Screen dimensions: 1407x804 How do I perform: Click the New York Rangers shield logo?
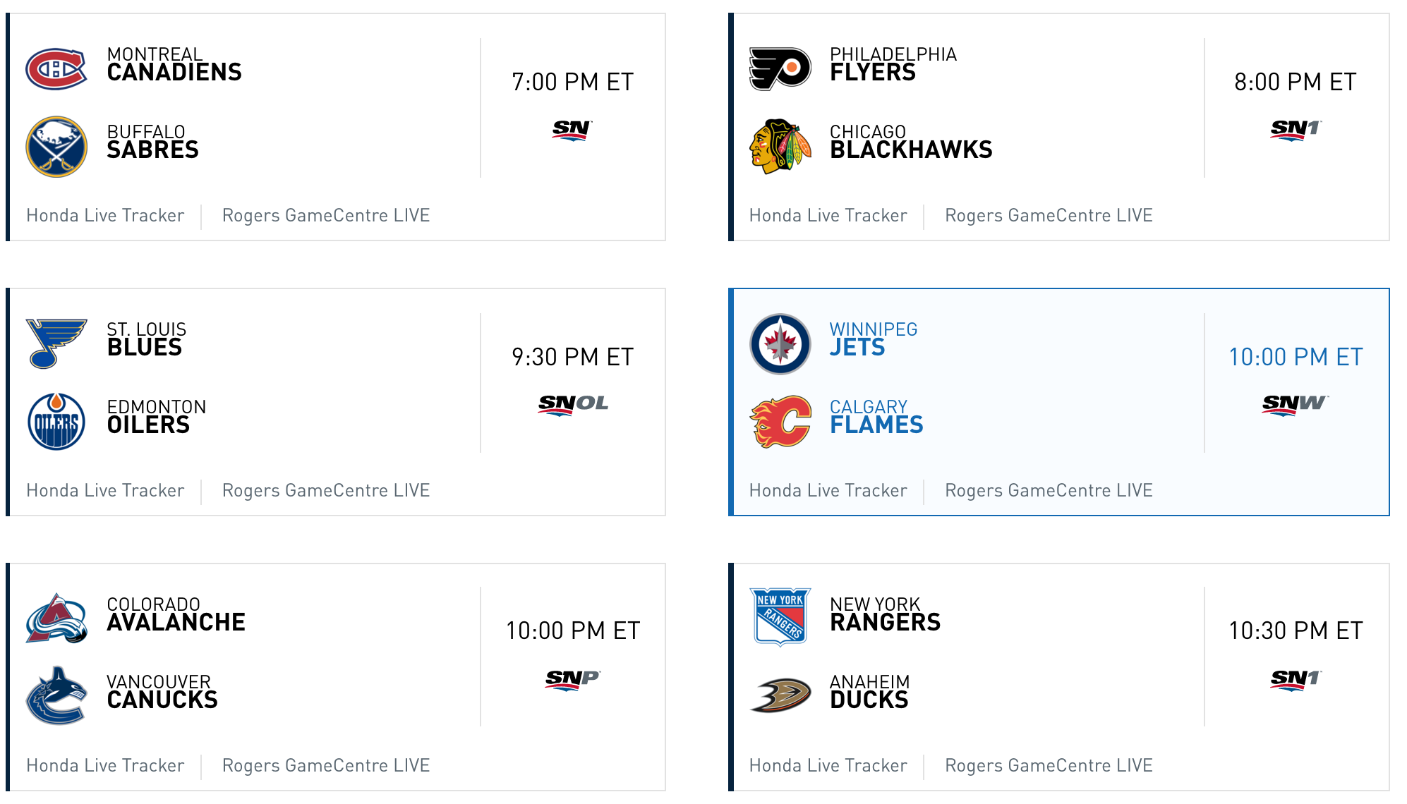pos(780,617)
